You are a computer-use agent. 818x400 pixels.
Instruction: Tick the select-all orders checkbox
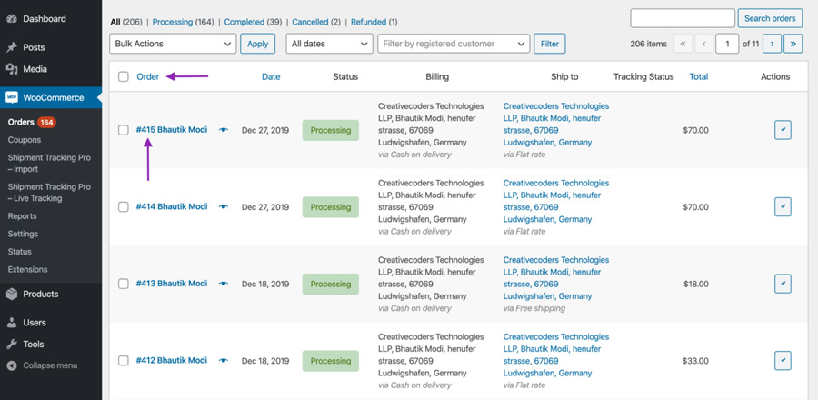(123, 77)
